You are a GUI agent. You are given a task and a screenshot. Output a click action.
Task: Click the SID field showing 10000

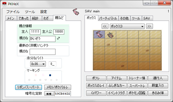[59, 32]
